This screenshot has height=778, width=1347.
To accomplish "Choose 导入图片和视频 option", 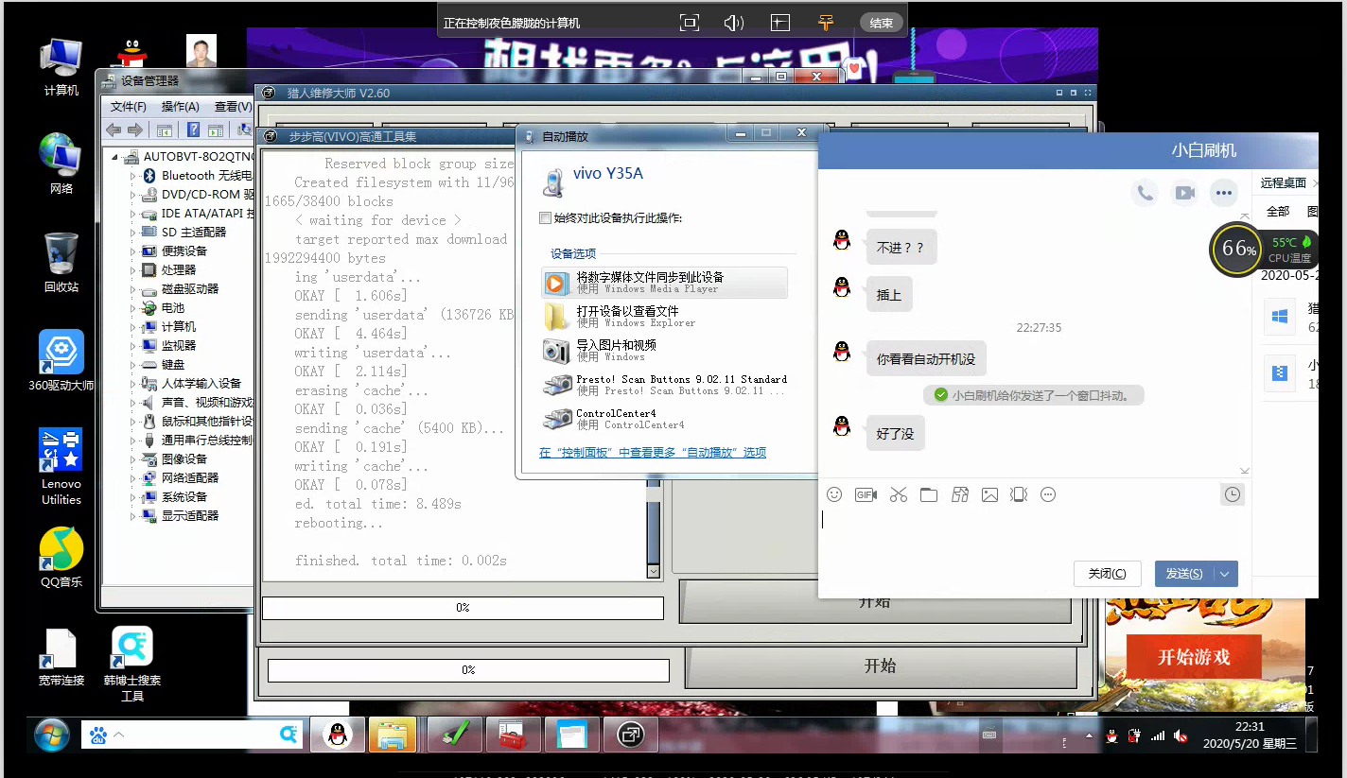I will click(x=664, y=350).
